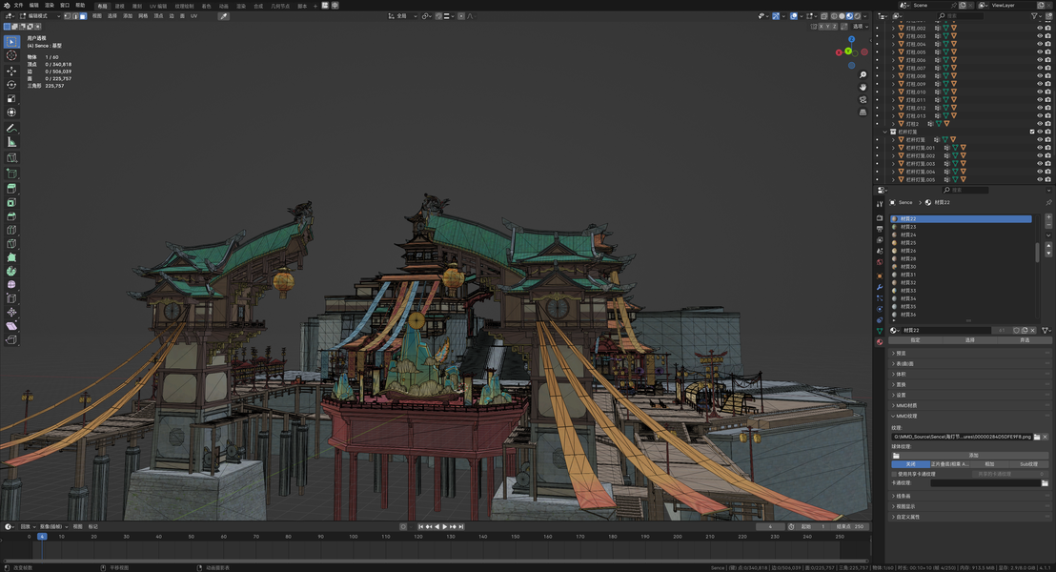The width and height of the screenshot is (1056, 572).
Task: Select the Transform tool
Action: coord(11,112)
